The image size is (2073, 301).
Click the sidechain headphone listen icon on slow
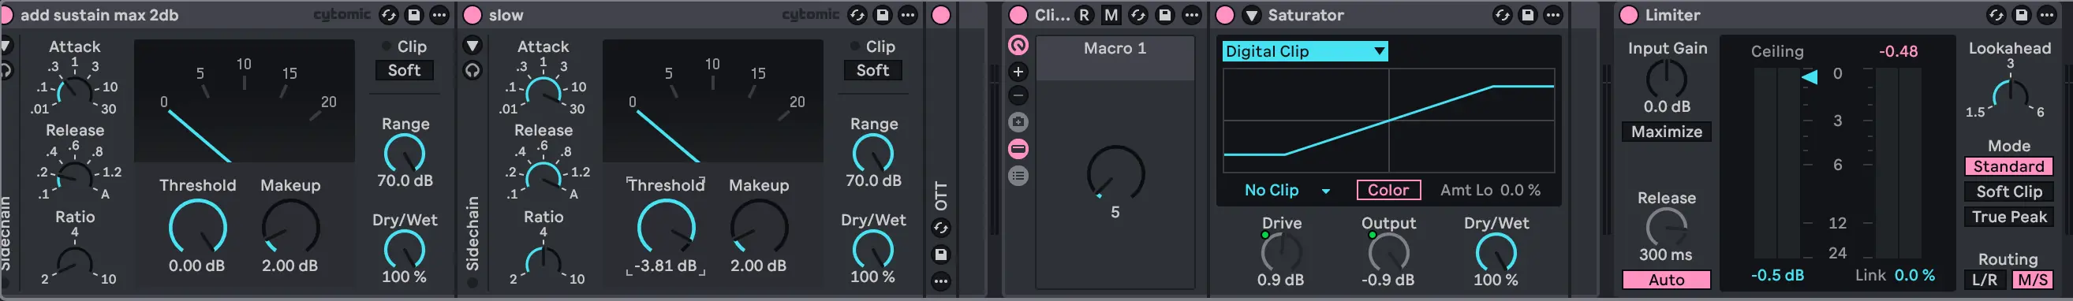(x=472, y=71)
